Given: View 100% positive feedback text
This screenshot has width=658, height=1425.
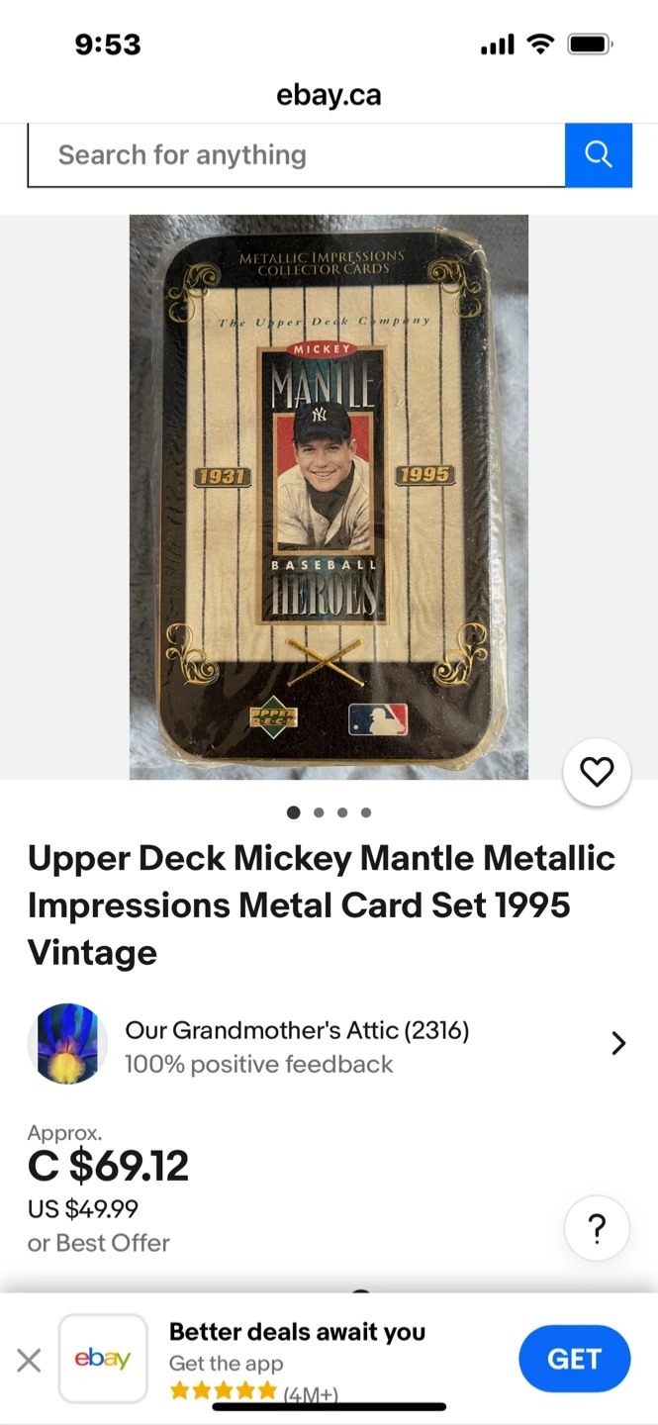Looking at the screenshot, I should [x=258, y=1064].
